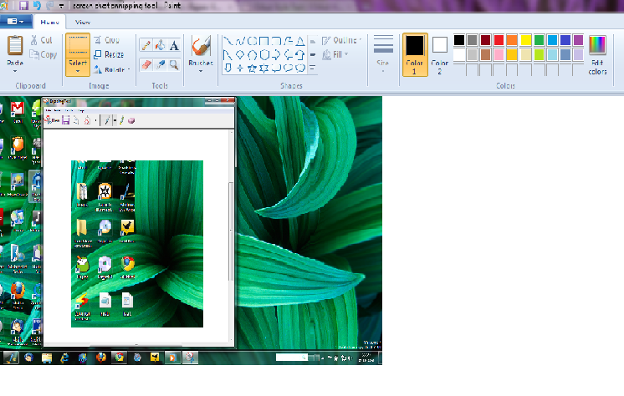This screenshot has height=396, width=624.
Task: Expand the Select dropdown arrow
Action: click(x=78, y=70)
